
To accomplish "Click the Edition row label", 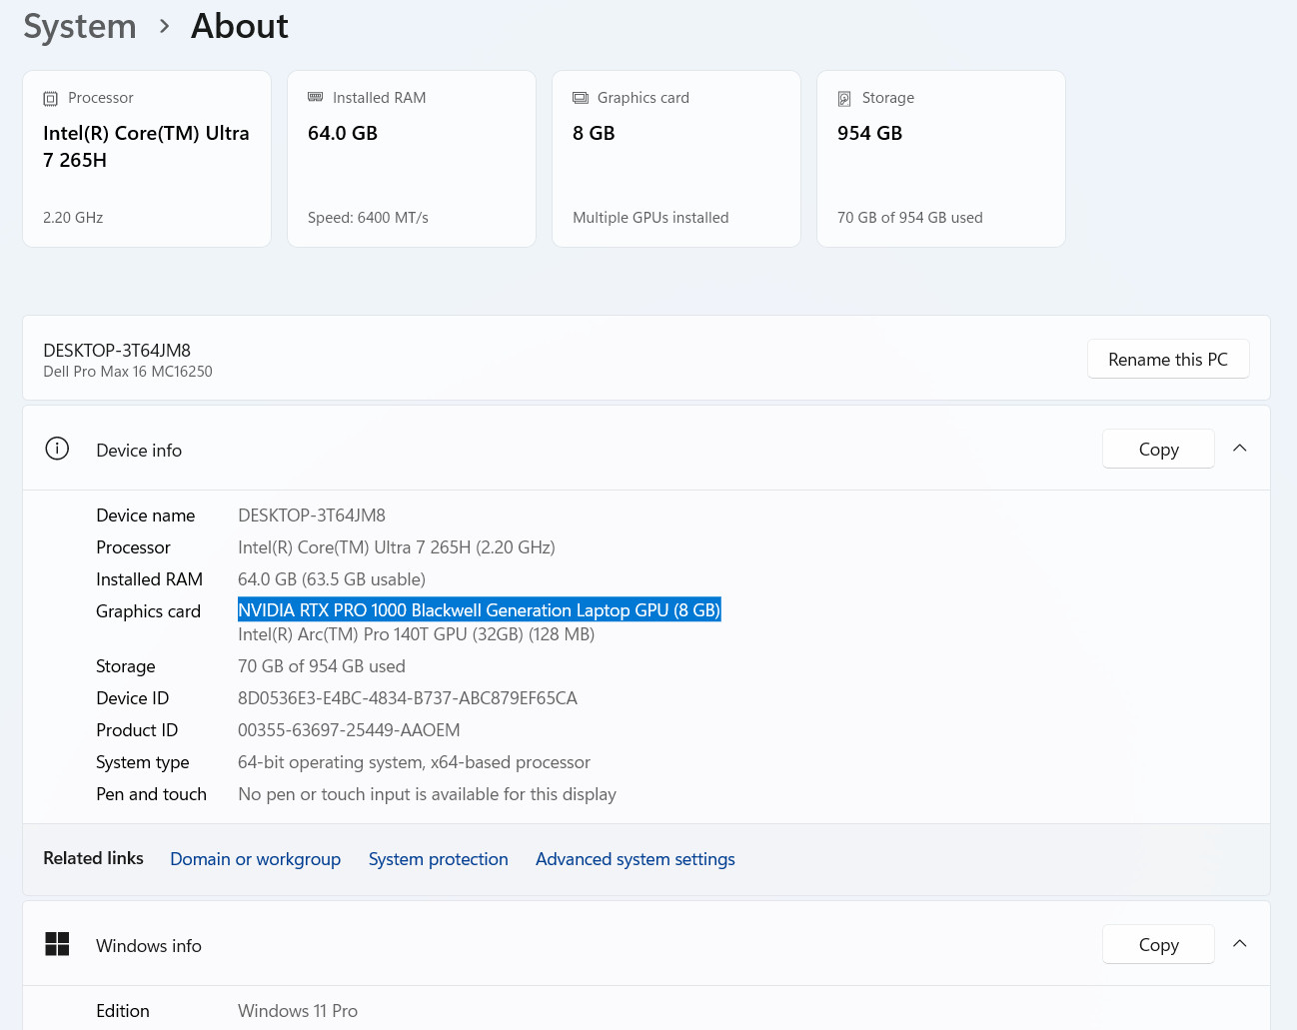I will point(123,1011).
